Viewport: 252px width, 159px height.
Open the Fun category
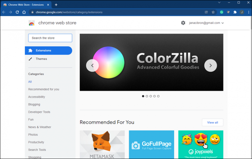tap(31, 119)
